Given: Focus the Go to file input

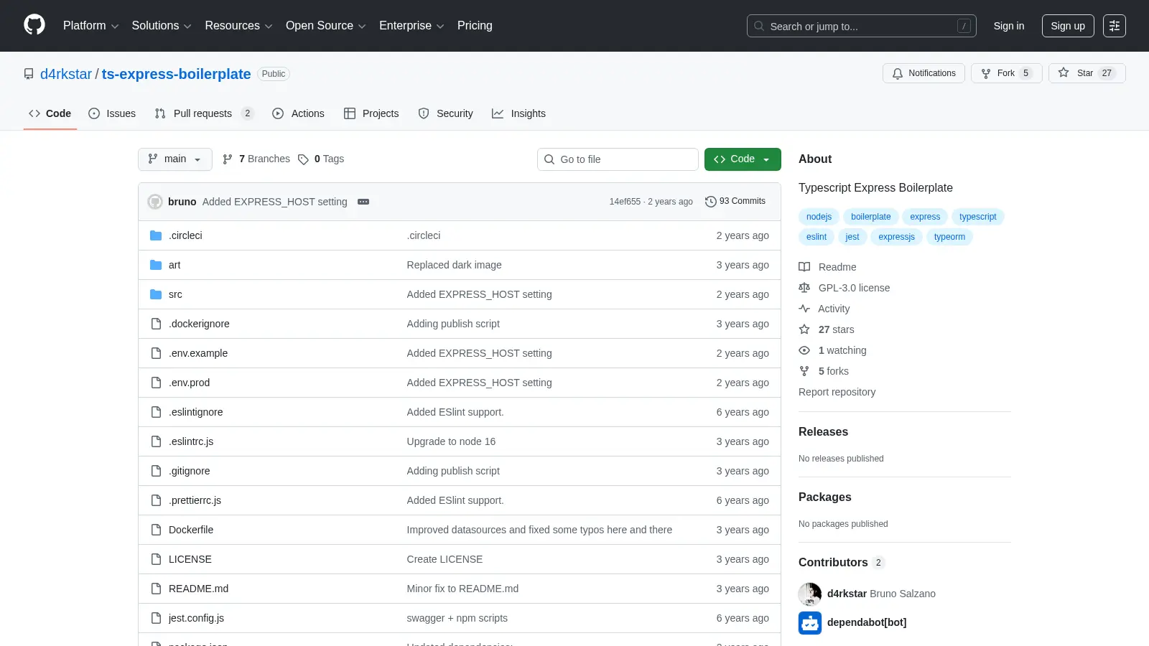Looking at the screenshot, I should point(618,159).
